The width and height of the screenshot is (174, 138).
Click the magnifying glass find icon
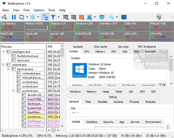pyautogui.click(x=111, y=17)
